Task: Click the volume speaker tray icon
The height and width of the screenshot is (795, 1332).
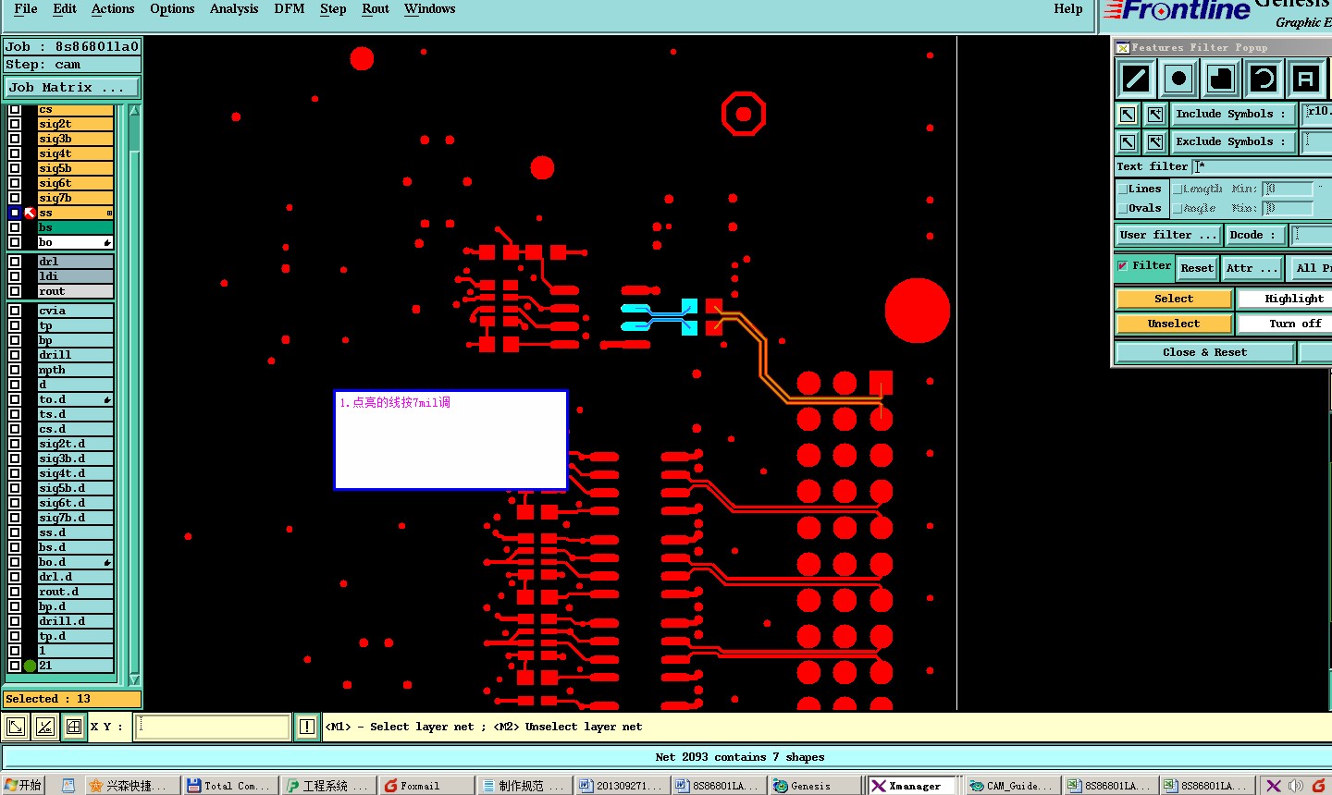Action: pos(1296,786)
